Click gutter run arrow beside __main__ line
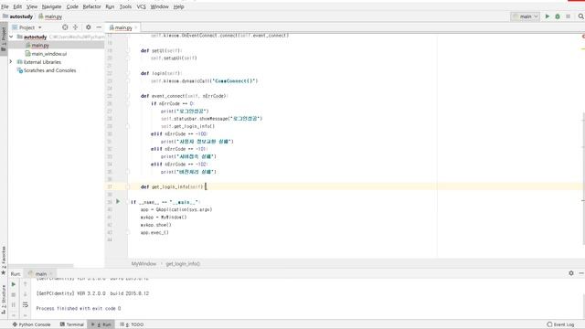585x329 pixels. [x=118, y=201]
